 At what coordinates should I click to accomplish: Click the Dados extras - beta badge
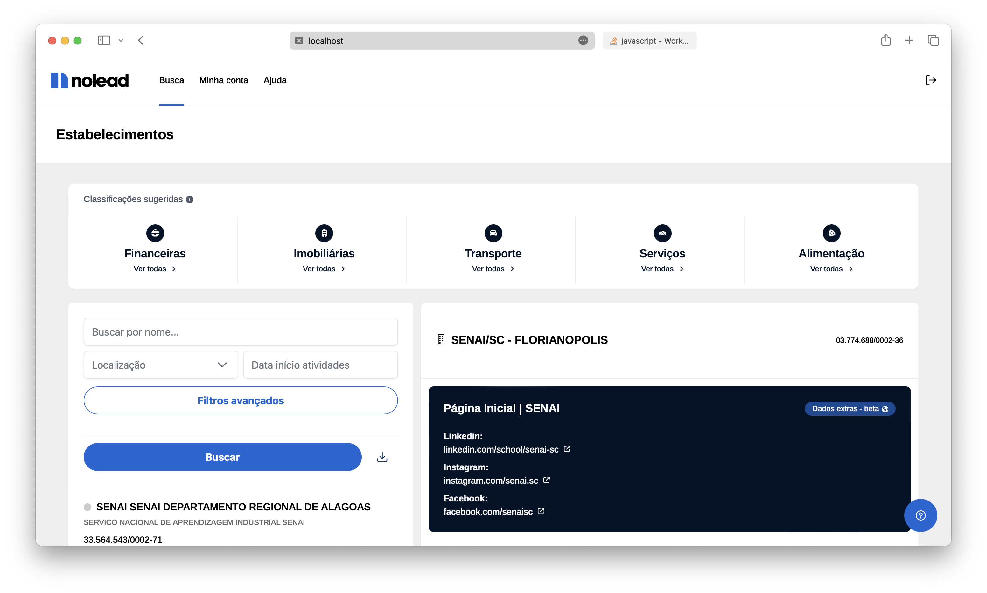[x=850, y=408]
